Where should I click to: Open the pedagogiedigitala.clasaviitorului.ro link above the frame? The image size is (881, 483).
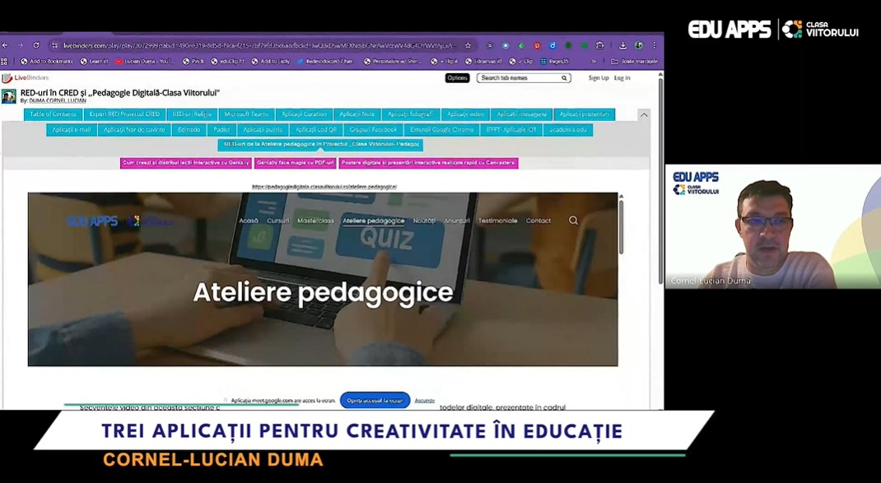coord(324,187)
